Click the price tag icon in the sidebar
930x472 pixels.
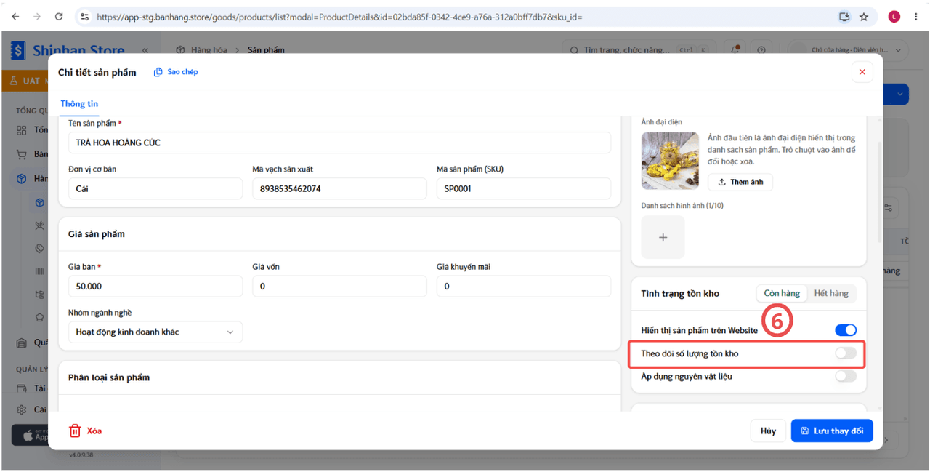tap(40, 249)
